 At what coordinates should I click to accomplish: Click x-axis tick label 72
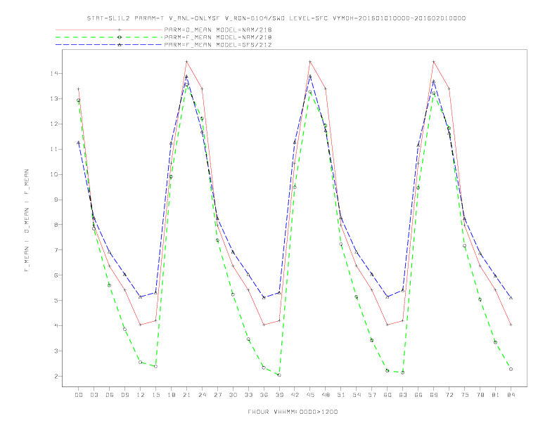pyautogui.click(x=449, y=395)
